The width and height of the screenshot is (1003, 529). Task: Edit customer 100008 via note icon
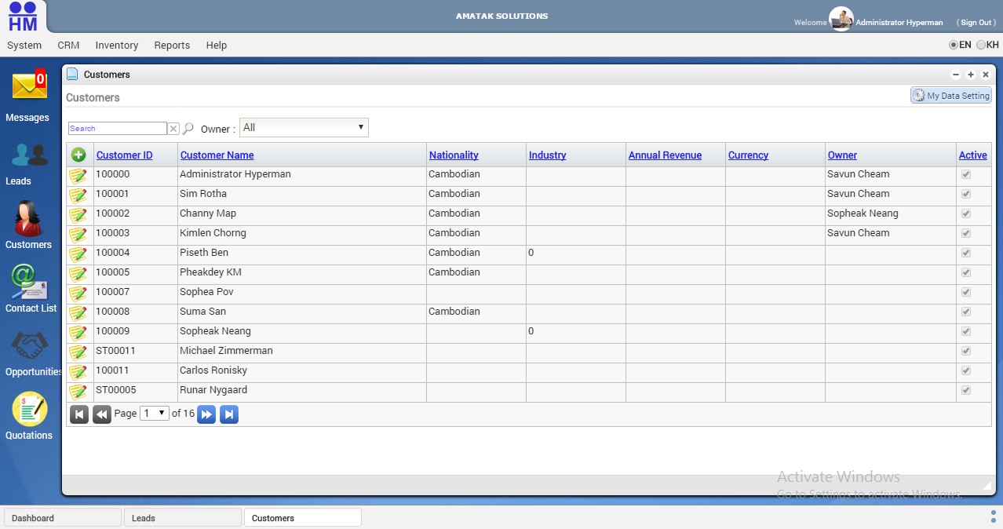click(x=78, y=312)
